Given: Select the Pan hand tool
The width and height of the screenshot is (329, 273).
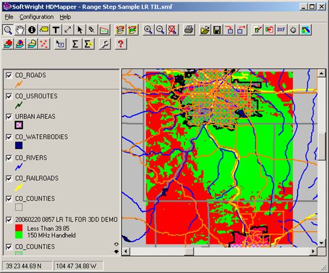Looking at the screenshot, I should pos(20,30).
